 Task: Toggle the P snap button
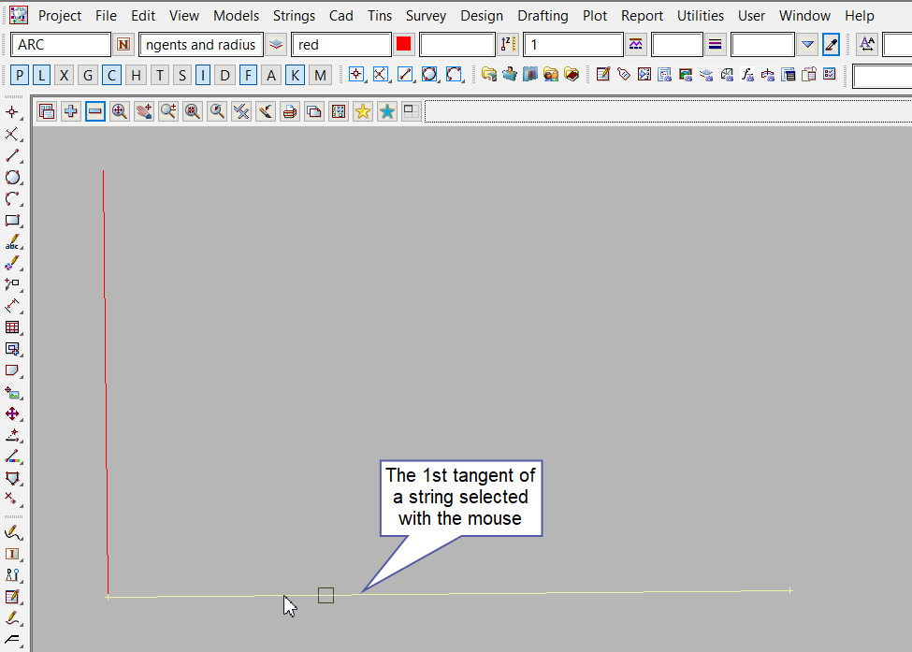pos(20,76)
